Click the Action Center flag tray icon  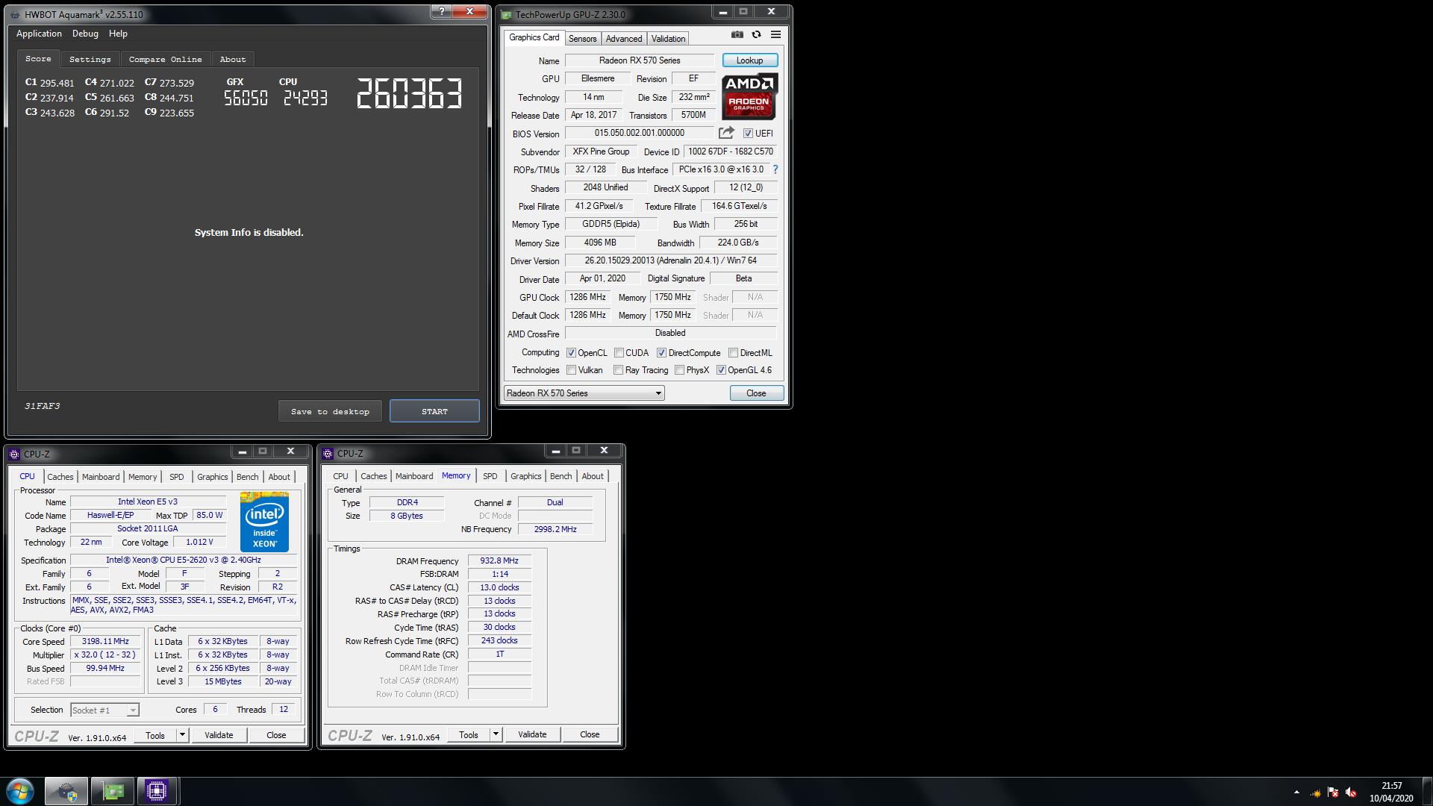(x=1333, y=793)
